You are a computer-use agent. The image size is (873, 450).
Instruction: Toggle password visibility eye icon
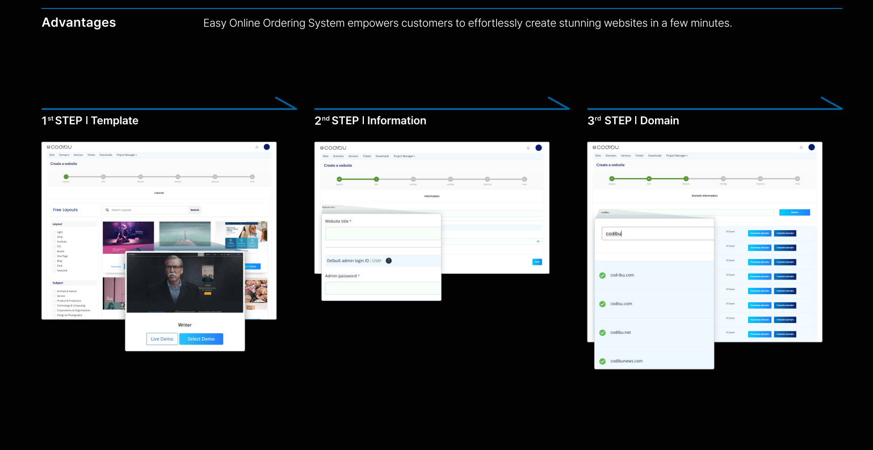tap(538, 241)
